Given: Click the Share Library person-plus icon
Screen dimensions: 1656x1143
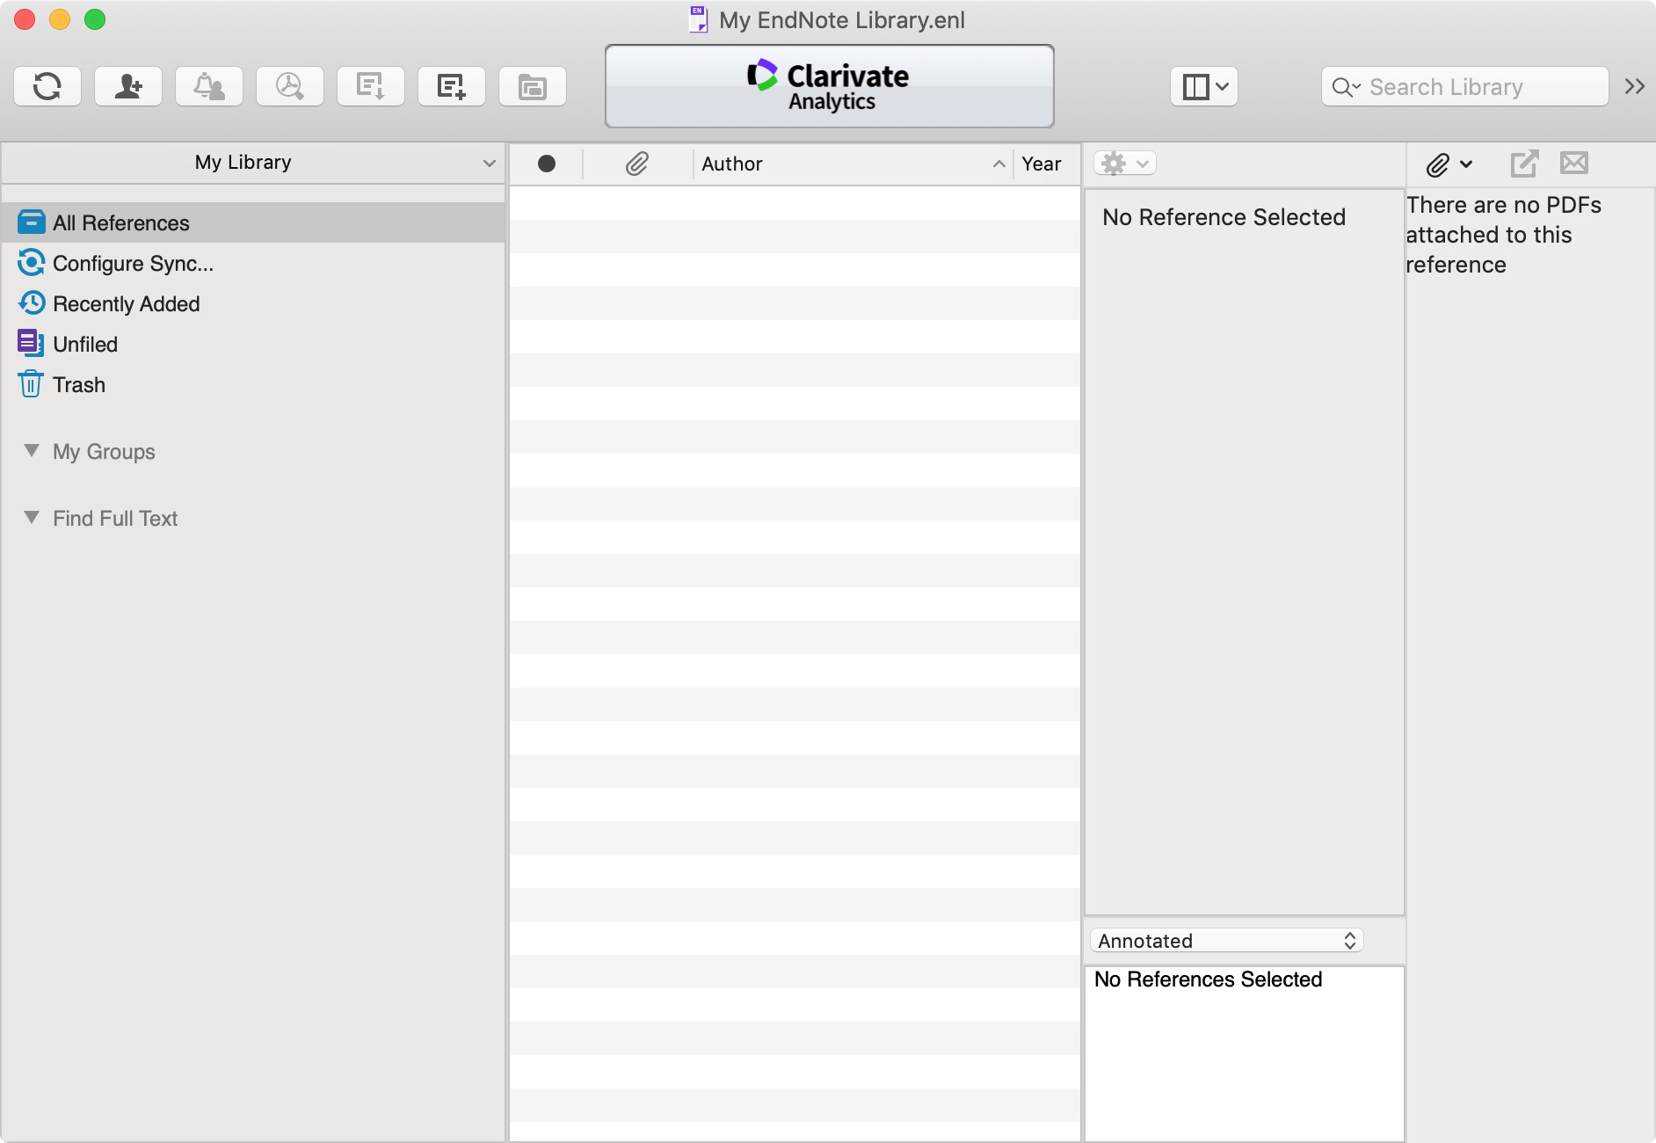Looking at the screenshot, I should tap(128, 86).
